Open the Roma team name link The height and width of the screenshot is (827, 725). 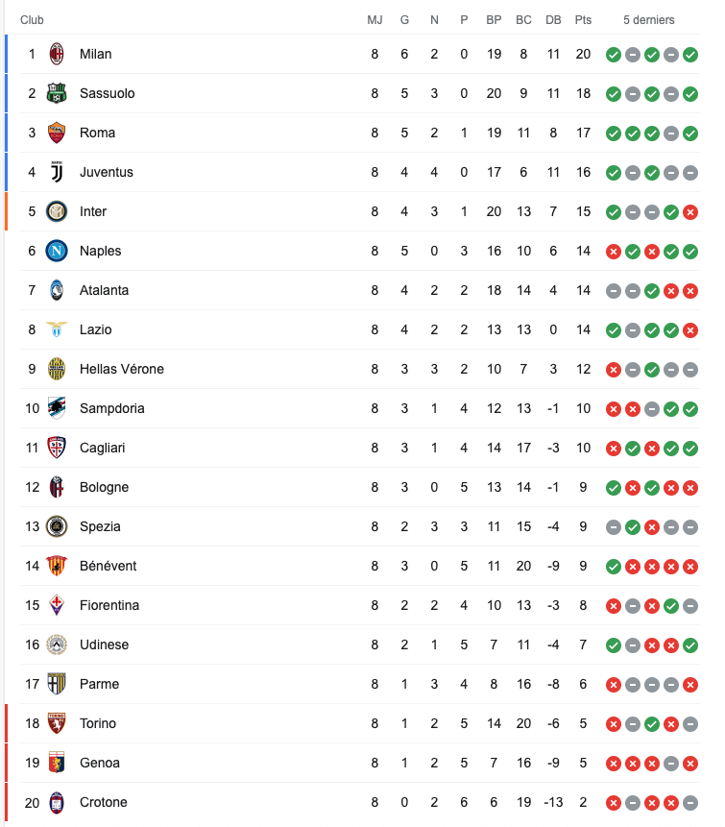(x=97, y=133)
